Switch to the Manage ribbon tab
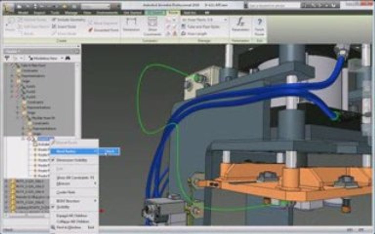 pos(71,13)
